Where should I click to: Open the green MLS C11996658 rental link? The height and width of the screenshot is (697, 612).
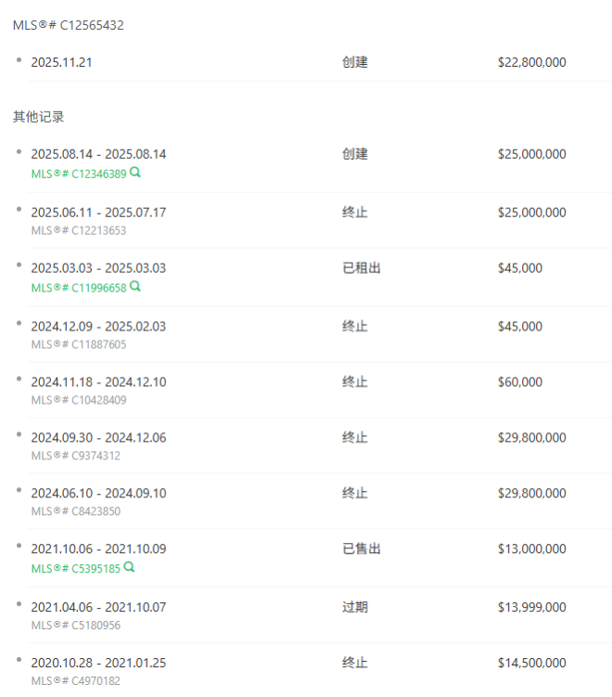click(79, 288)
